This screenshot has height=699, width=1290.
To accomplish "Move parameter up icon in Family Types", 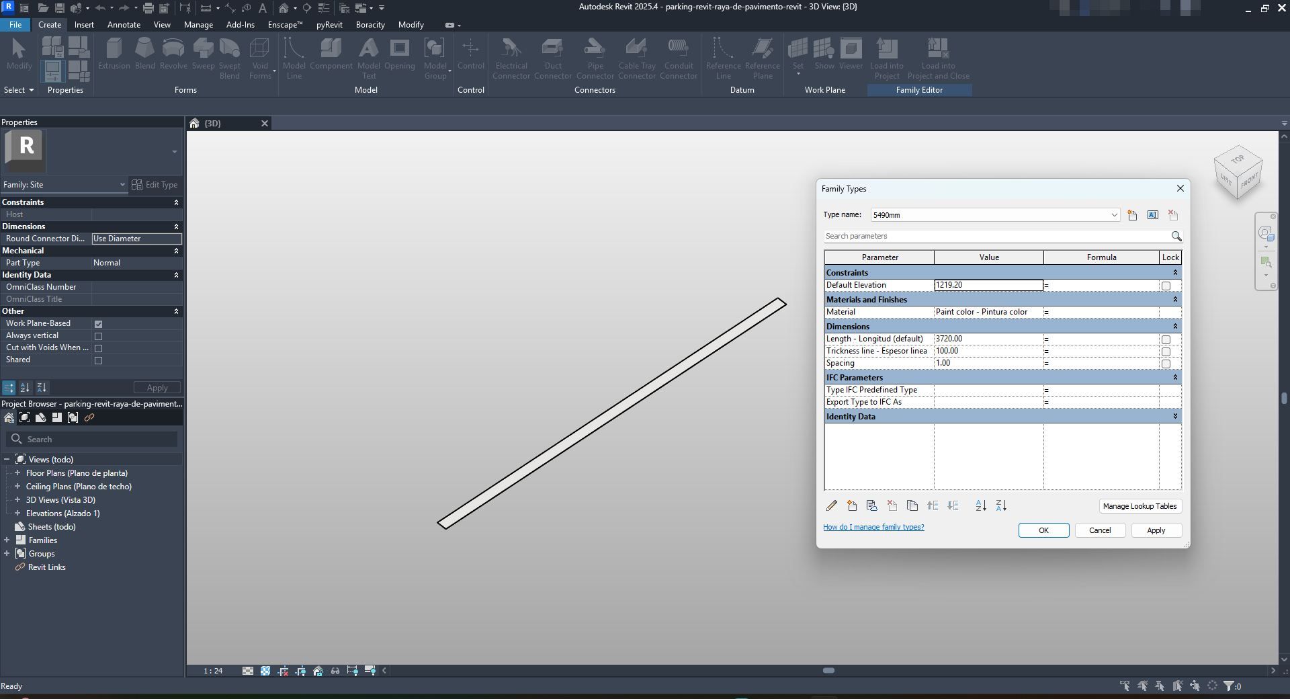I will coord(933,505).
